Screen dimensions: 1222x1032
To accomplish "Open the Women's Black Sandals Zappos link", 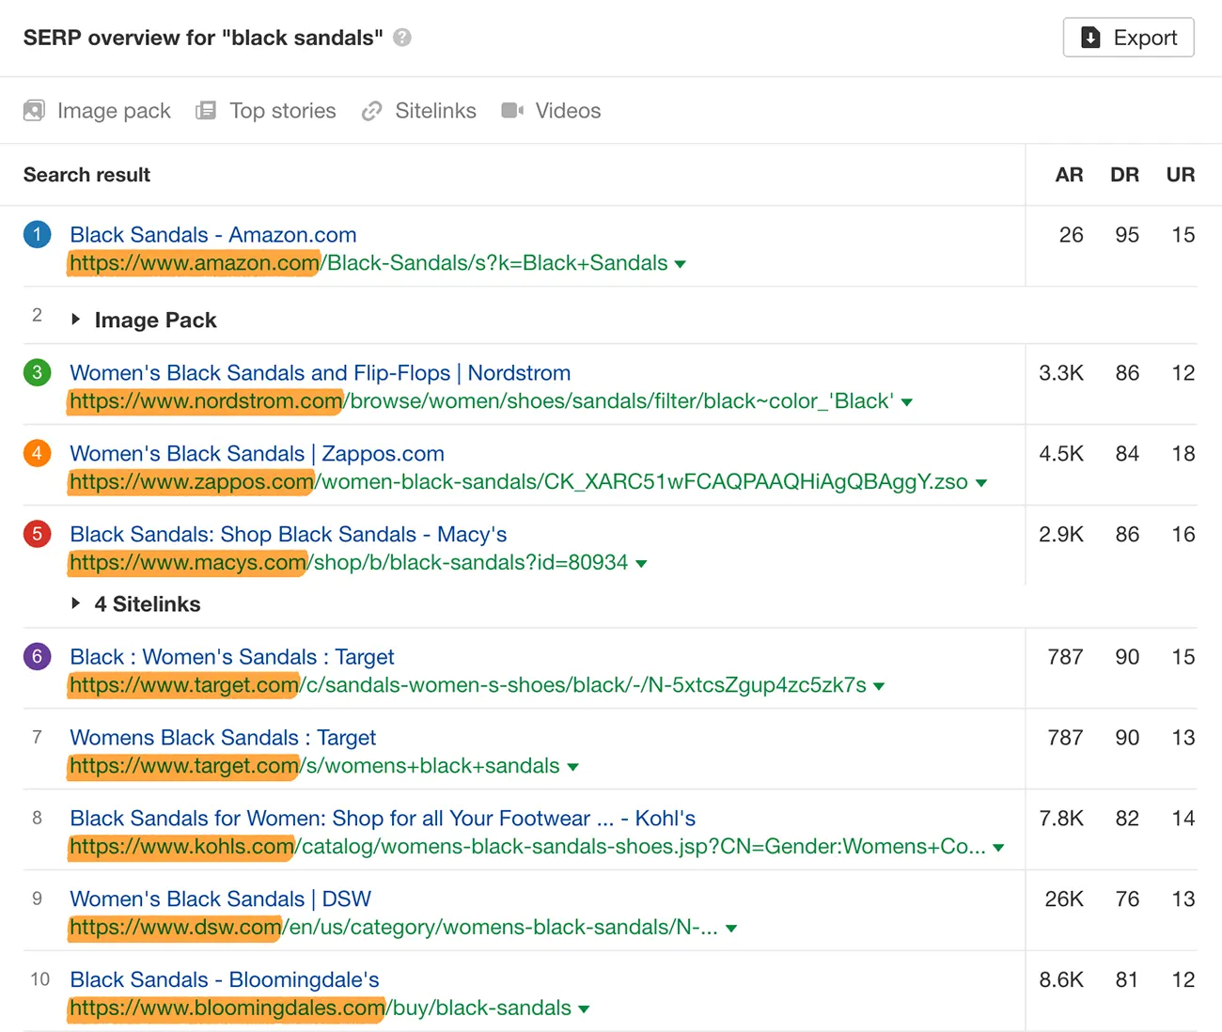I will tap(257, 454).
